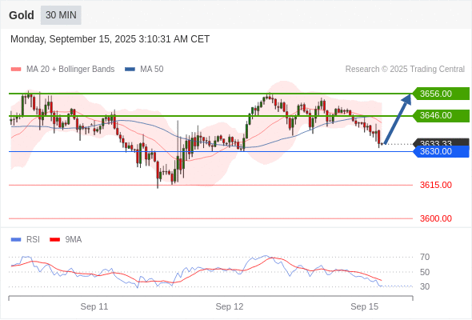The width and height of the screenshot is (472, 320).
Task: Click the red 9MA legend swatch
Action: (x=54, y=240)
